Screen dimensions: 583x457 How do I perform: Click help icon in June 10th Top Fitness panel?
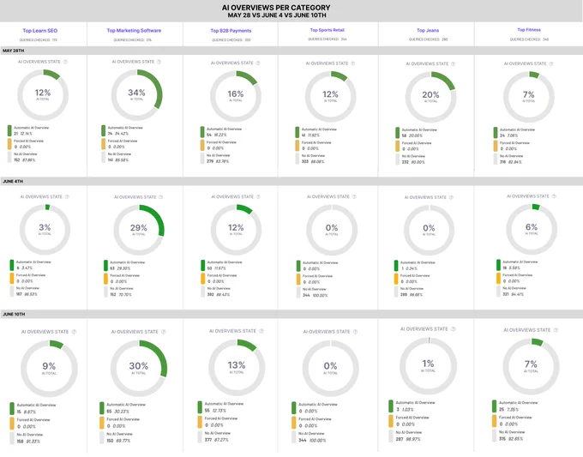click(x=556, y=330)
